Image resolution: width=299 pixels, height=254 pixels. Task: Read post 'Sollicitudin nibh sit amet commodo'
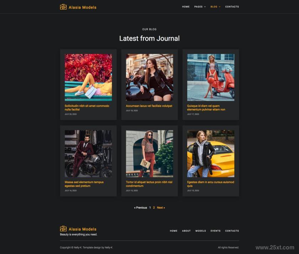pos(87,108)
